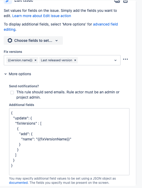Click inside the Additional fields JSON box
This screenshot has height=188, width=142.
point(69,142)
